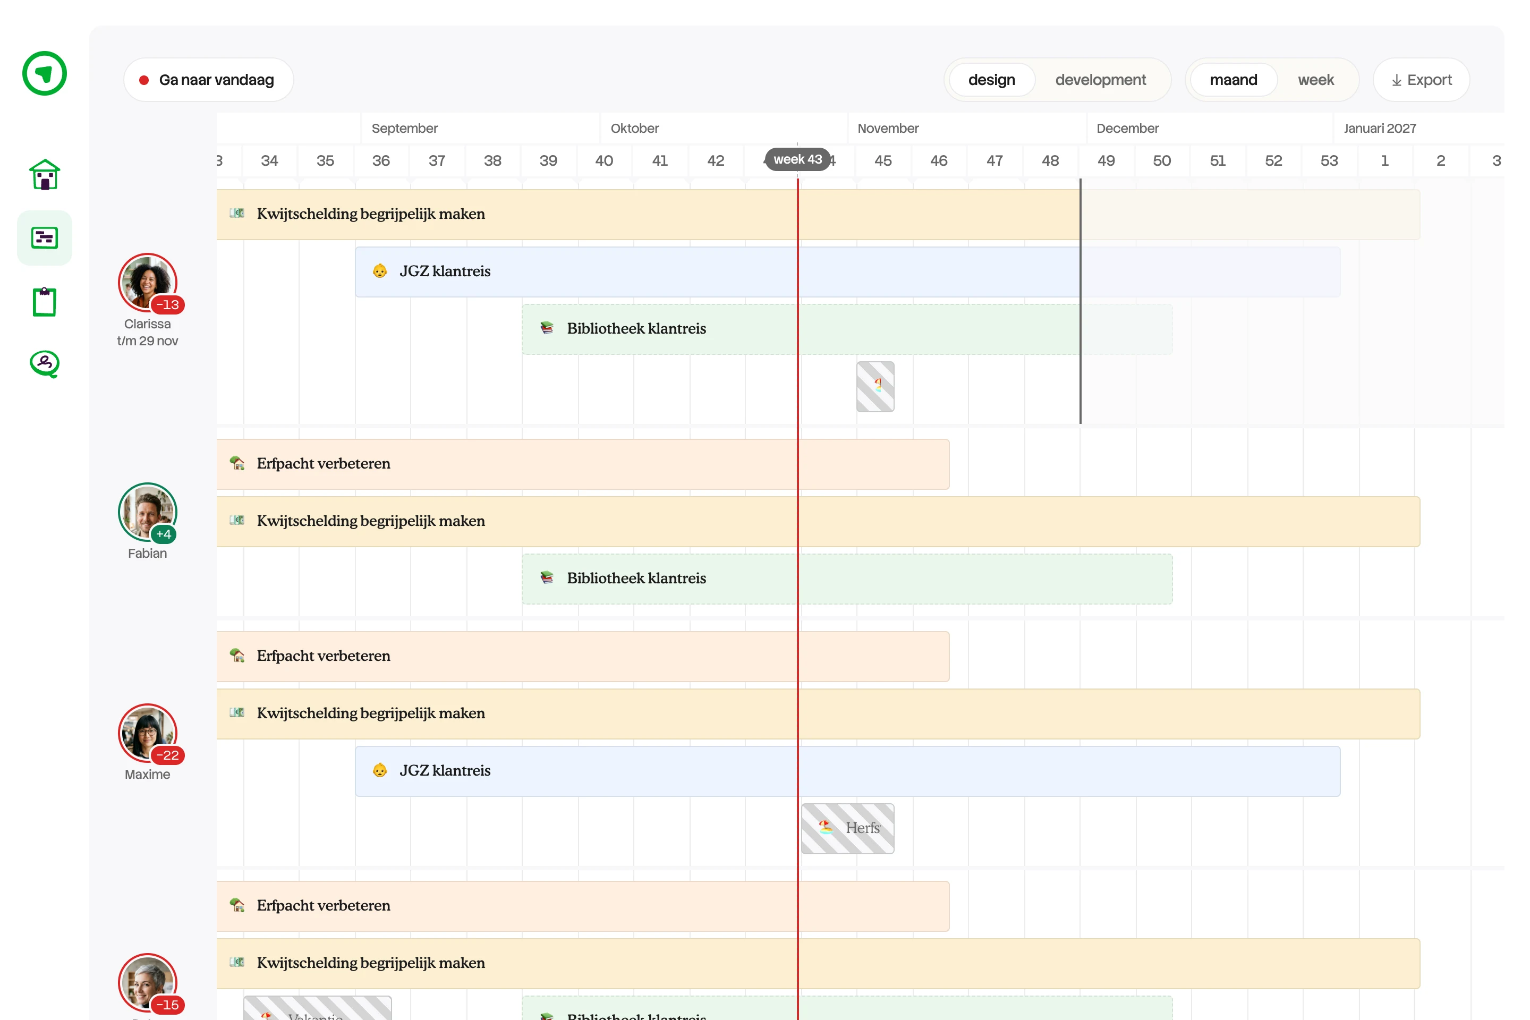Click money icon in Fabian's Kwijtschelding bar
Screen dimensions: 1530x1020
point(237,521)
